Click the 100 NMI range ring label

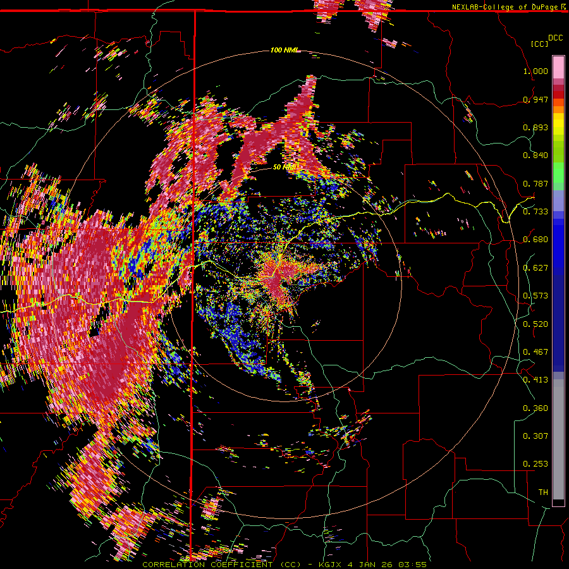coord(285,50)
